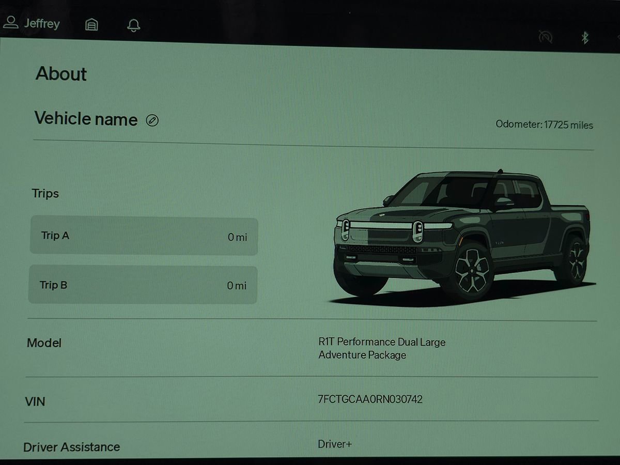Tap the Trips section label

(45, 194)
